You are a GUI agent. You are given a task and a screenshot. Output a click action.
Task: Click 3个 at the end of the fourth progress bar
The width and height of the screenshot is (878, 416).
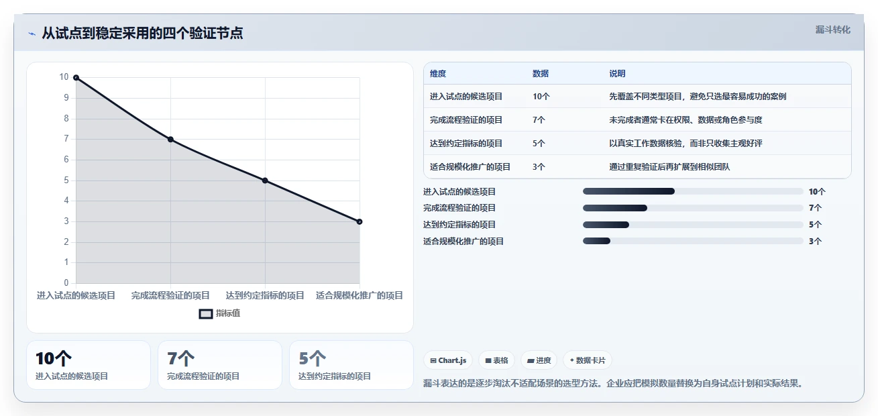(815, 241)
